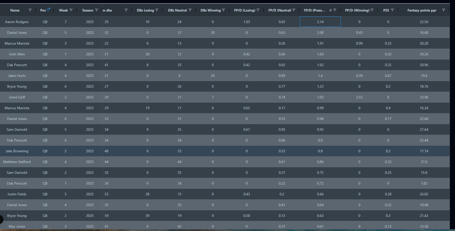
Task: Select the Justin Fields name cell
Action: pos(17,194)
